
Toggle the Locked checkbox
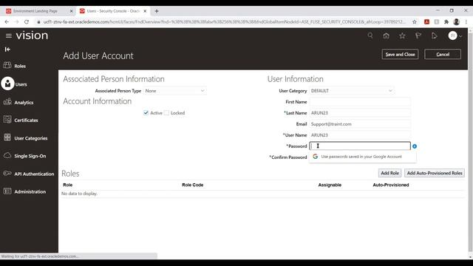pos(166,113)
